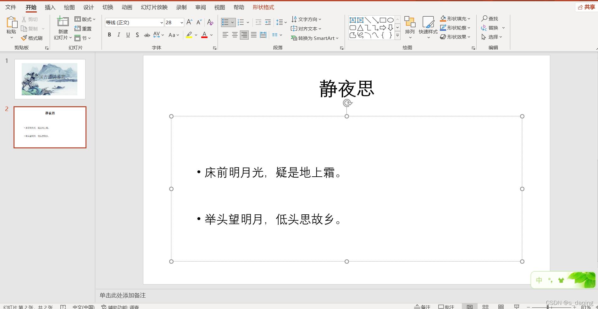Open the Find (查找) function

point(490,19)
